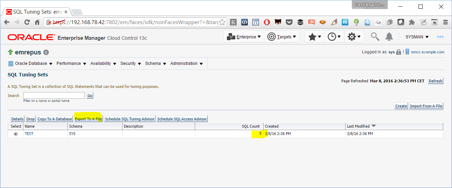Viewport: 452px width, 188px height.
Task: Expand the Schema menu
Action: (x=156, y=63)
